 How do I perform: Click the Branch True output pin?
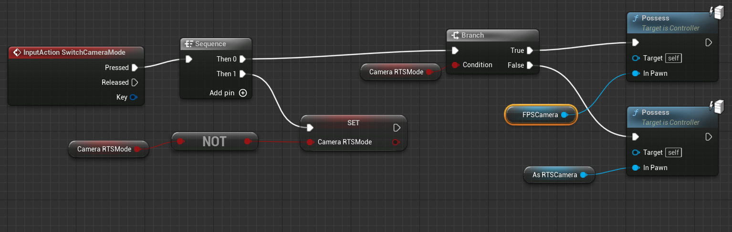[530, 50]
